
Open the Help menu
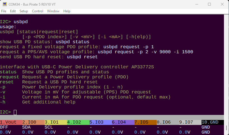click(x=67, y=11)
